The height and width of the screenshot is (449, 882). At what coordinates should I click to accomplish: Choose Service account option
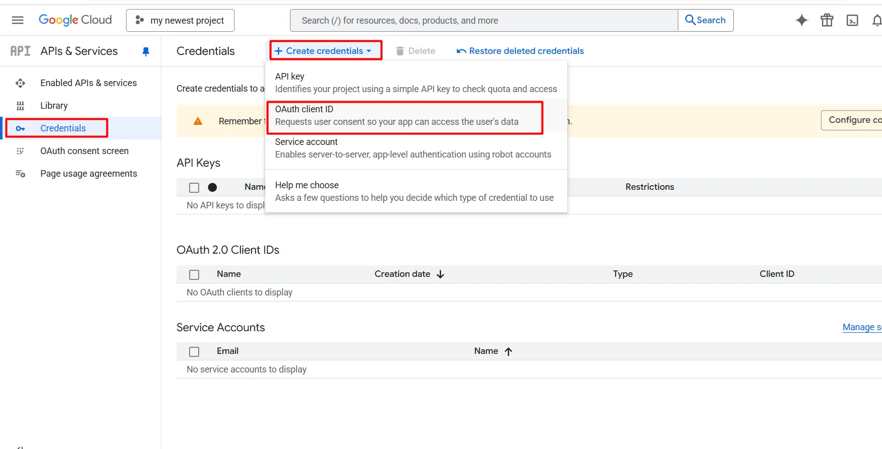(416, 148)
